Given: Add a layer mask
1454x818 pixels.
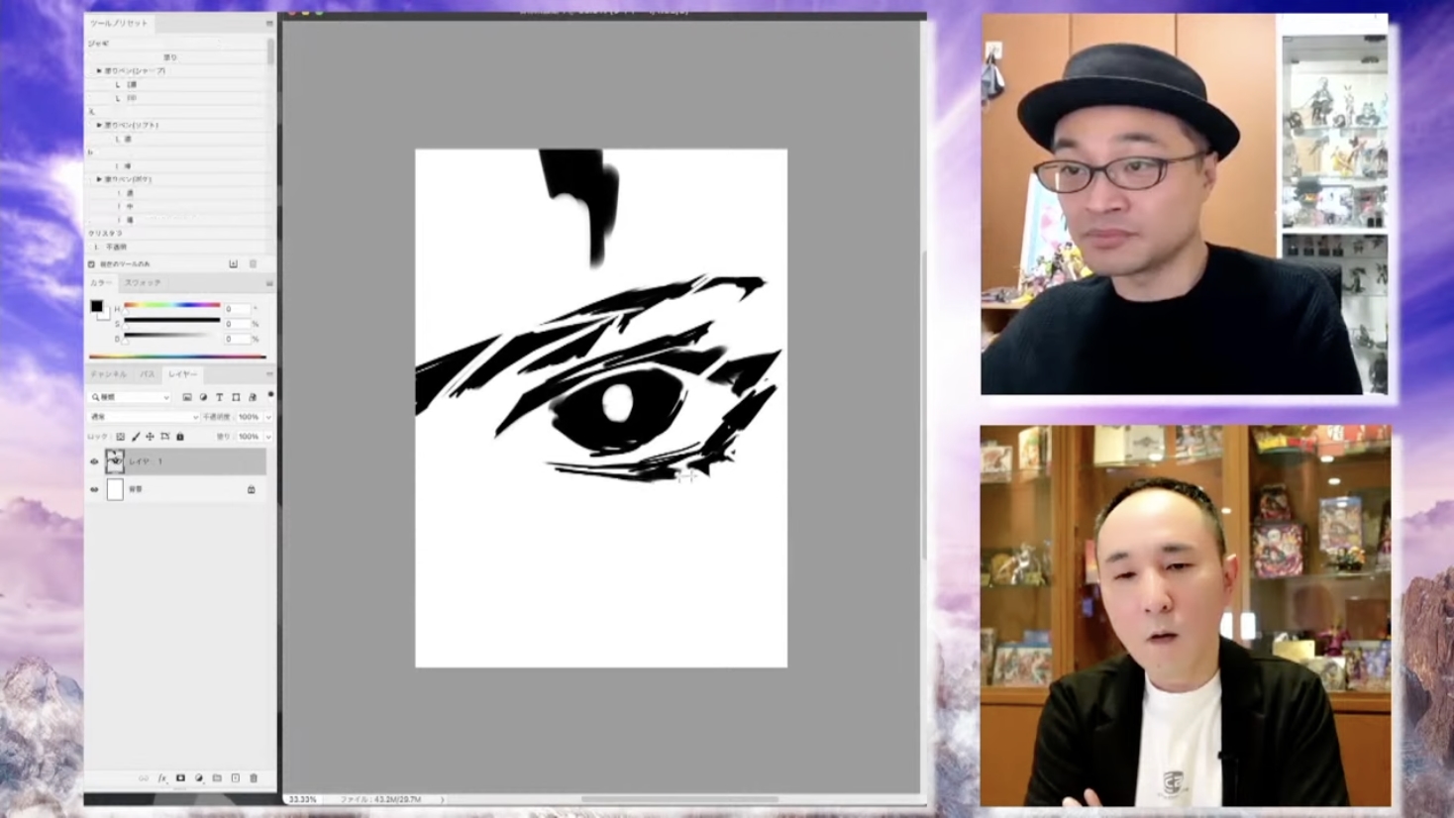Looking at the screenshot, I should click(180, 778).
